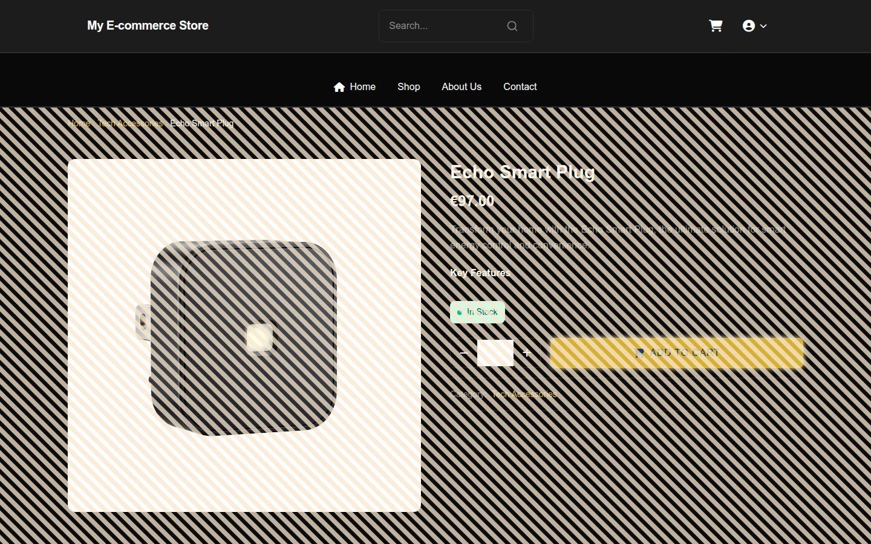Viewport: 871px width, 544px height.
Task: Go to My E-commerce Store homepage
Action: [148, 25]
